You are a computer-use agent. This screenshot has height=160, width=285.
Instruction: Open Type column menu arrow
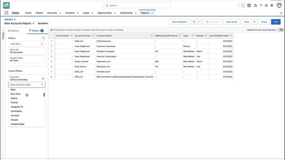(x=193, y=36)
